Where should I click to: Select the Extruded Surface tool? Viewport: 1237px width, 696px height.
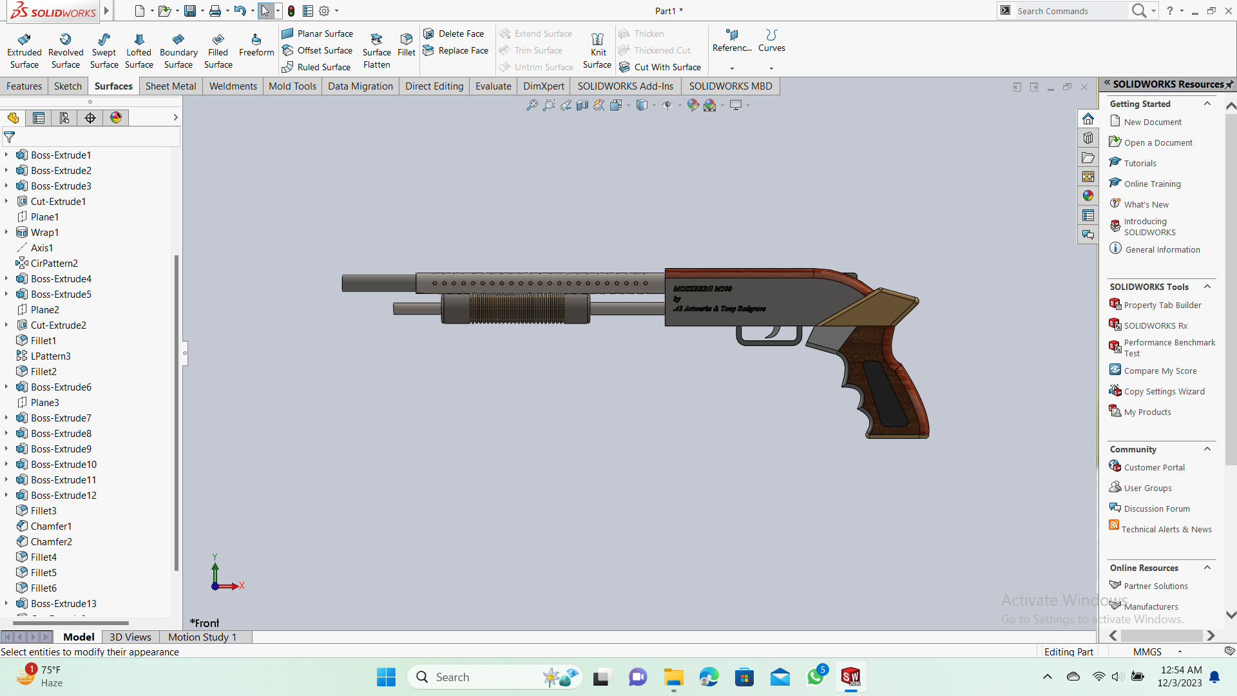click(24, 51)
